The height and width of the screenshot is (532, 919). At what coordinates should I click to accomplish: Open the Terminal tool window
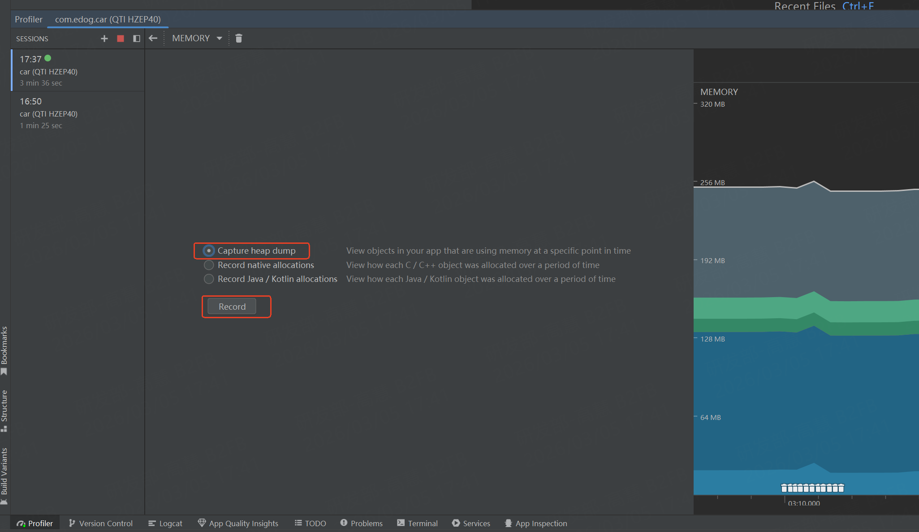point(417,523)
